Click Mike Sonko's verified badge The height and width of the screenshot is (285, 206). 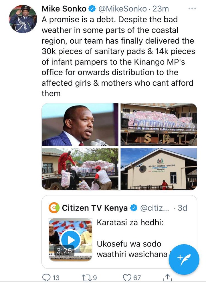(92, 9)
